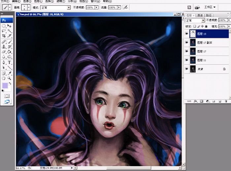Select the Magic Wand tool

(x=9, y=31)
